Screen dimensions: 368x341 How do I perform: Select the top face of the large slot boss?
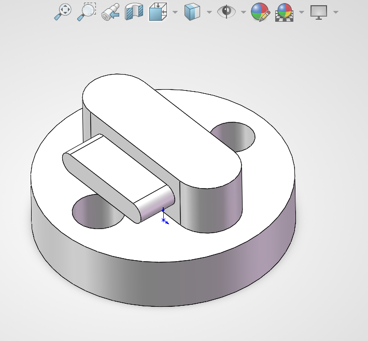162,132
